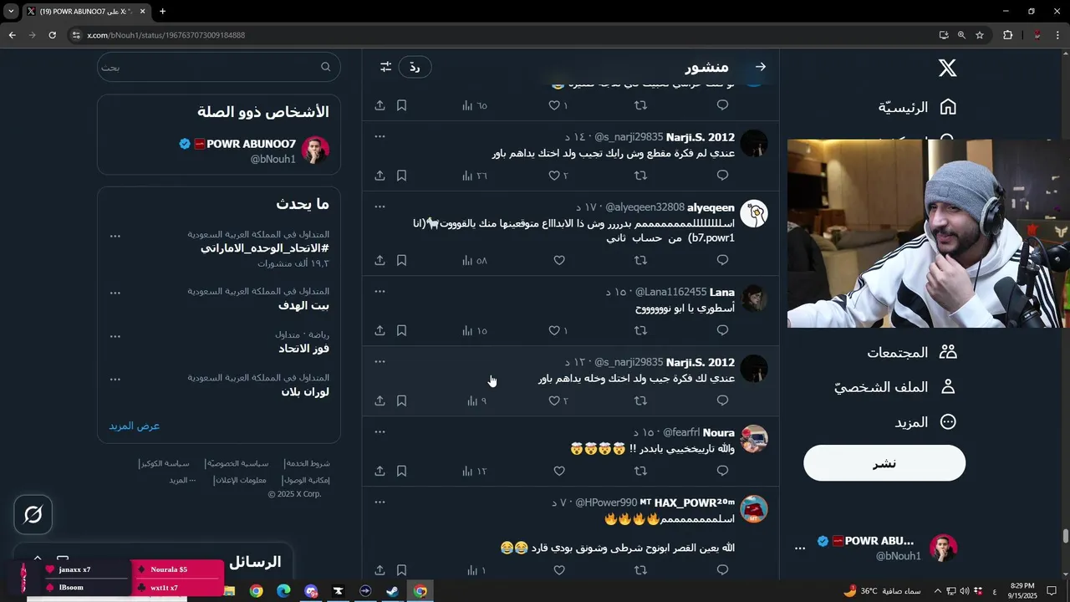Click the نشر post button
Image resolution: width=1070 pixels, height=602 pixels.
pyautogui.click(x=884, y=463)
